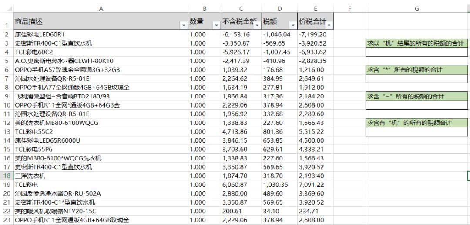Screen dimensions: 470x225
Task: Select cell with TCL彩电55P6
Action: coord(101,149)
